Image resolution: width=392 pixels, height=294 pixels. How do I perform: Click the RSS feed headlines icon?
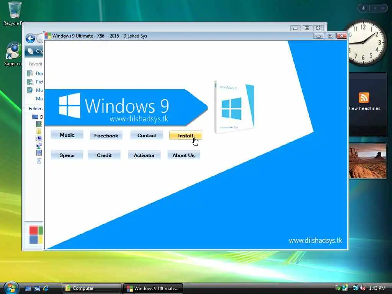pos(364,98)
